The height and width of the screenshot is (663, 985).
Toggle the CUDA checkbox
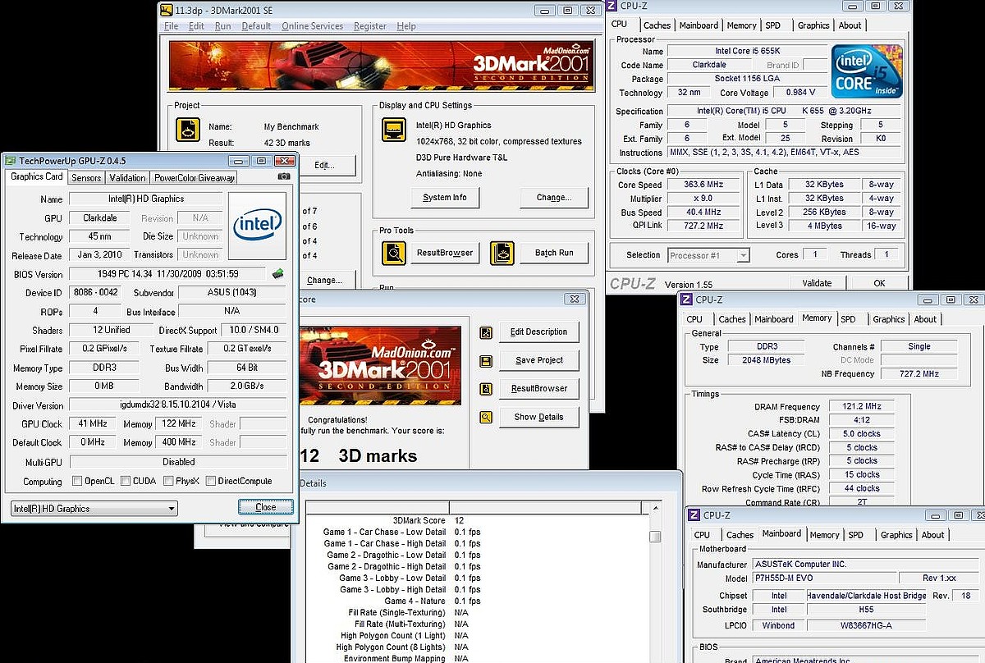point(124,482)
